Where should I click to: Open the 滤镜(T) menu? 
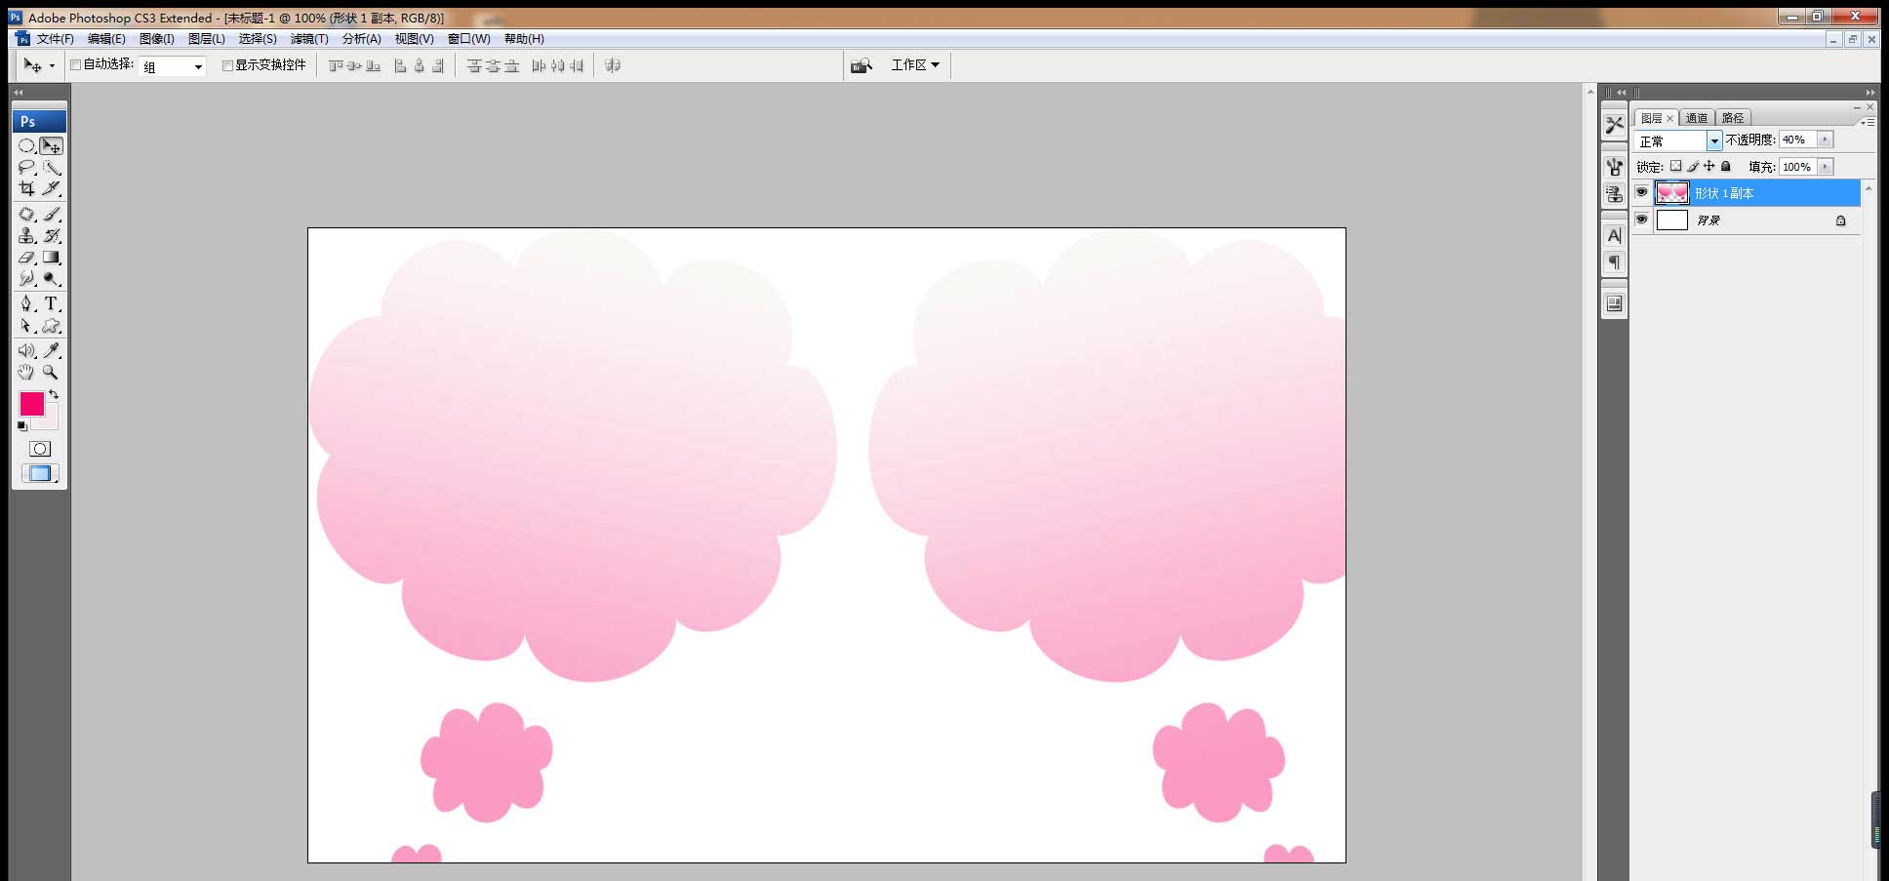pyautogui.click(x=309, y=39)
